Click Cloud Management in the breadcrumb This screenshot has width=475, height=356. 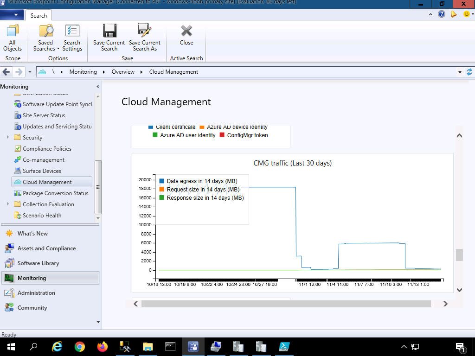(173, 72)
